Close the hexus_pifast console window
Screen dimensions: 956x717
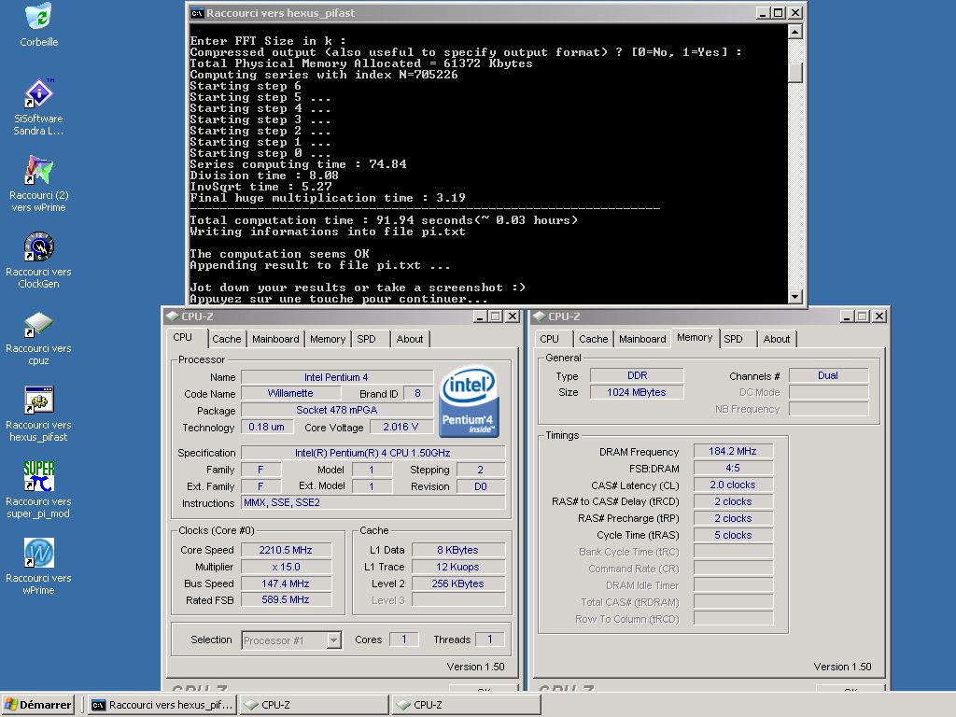click(795, 13)
